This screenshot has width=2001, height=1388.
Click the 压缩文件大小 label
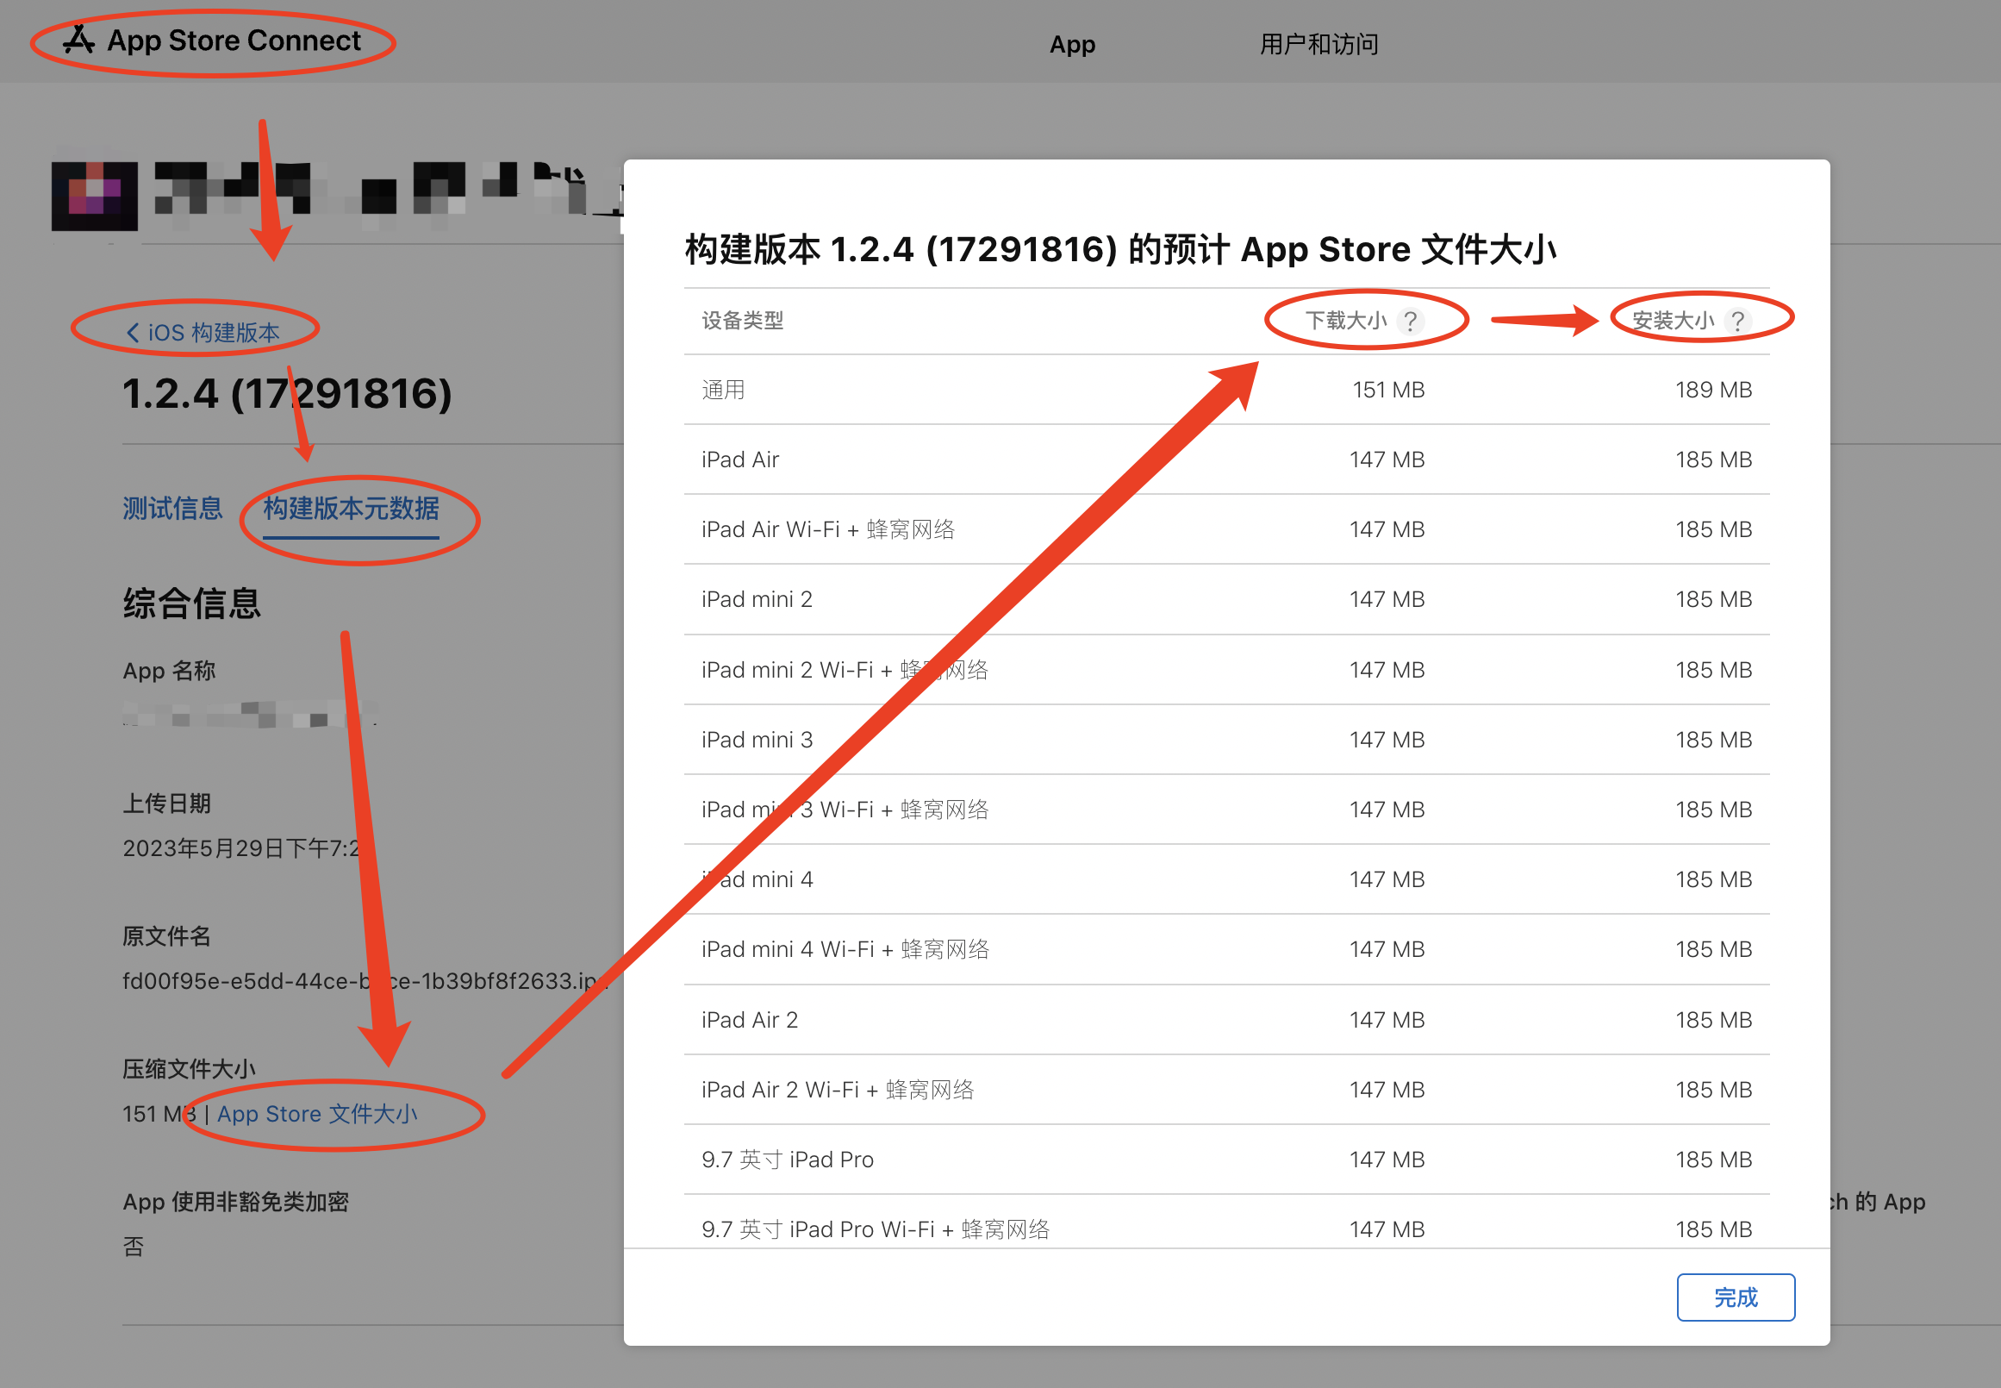(x=189, y=1069)
